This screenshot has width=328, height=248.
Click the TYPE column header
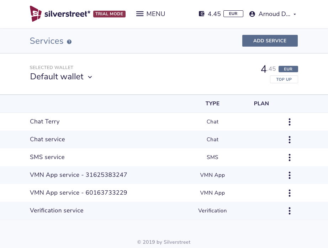(x=212, y=104)
